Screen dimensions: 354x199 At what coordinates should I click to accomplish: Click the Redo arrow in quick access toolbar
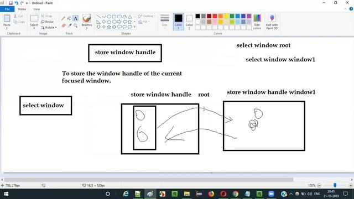pos(22,3)
